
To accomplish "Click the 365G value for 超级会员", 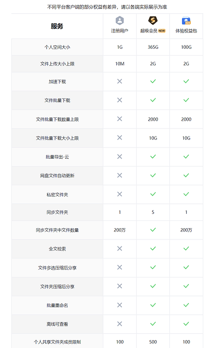I will coord(153,47).
